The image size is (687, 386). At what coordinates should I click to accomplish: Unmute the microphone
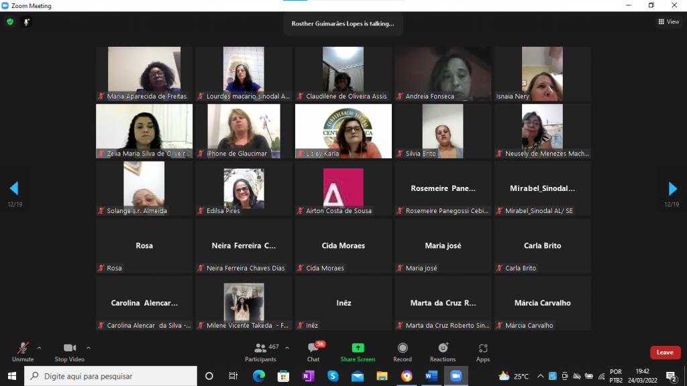coord(22,352)
